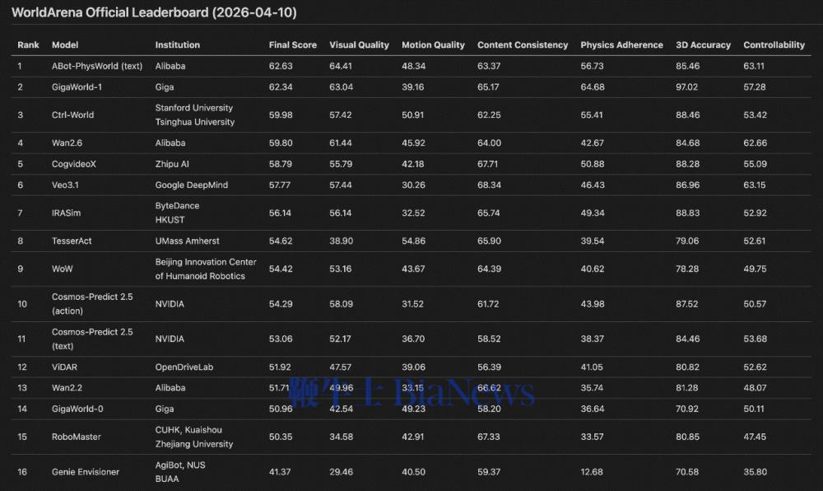Screen dimensions: 823x491
Task: Click the Rank column header
Action: pos(28,44)
